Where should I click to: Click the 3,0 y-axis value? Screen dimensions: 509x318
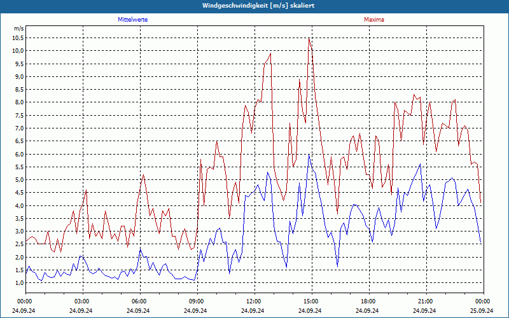coord(20,231)
